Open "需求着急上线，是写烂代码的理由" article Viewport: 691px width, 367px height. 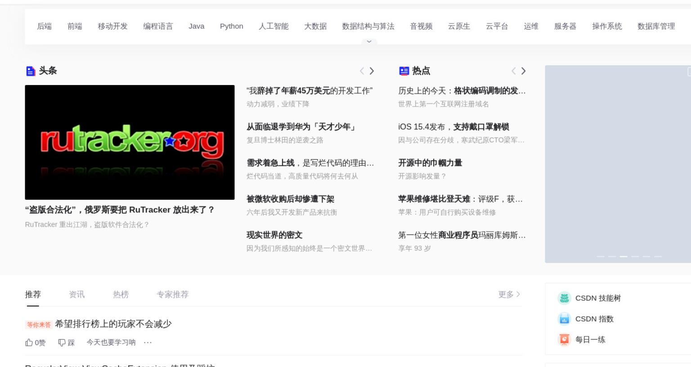[310, 163]
